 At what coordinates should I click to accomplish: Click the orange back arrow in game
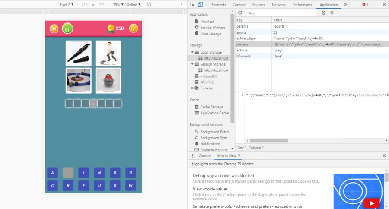(x=54, y=29)
